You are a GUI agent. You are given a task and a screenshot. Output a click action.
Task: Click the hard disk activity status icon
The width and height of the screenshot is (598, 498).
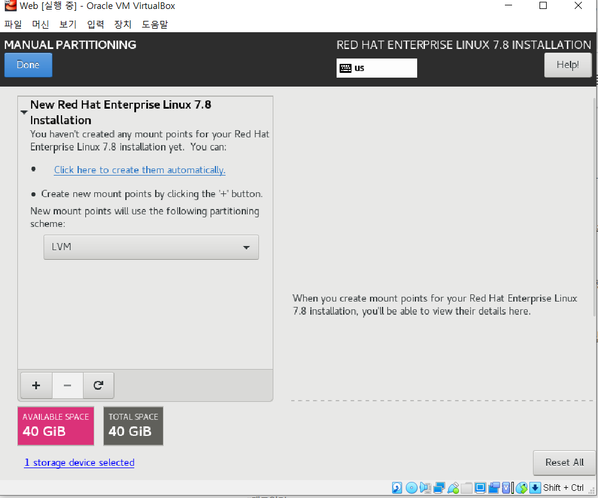(397, 488)
